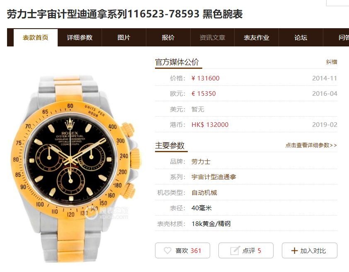Open the 图片 tab
This screenshot has width=349, height=272.
click(124, 37)
